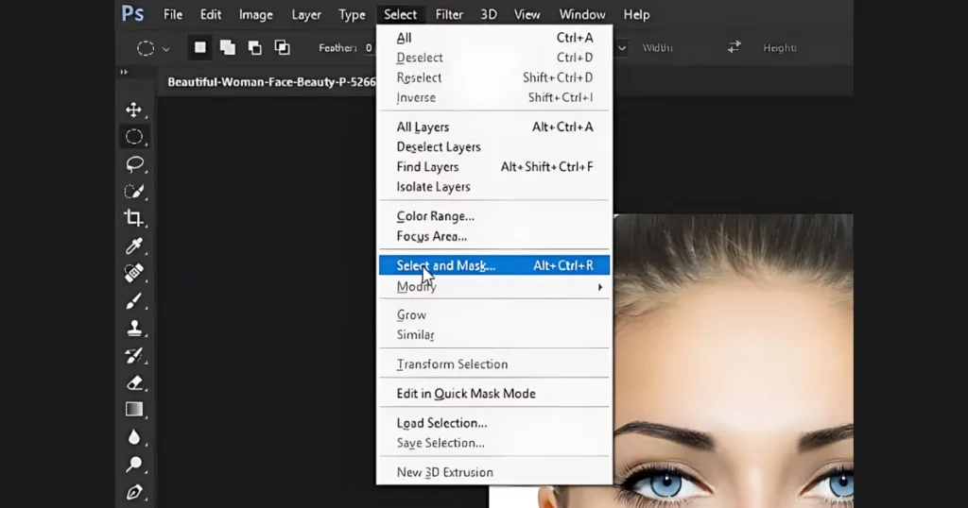
Task: Open the Type menu
Action: 352,14
